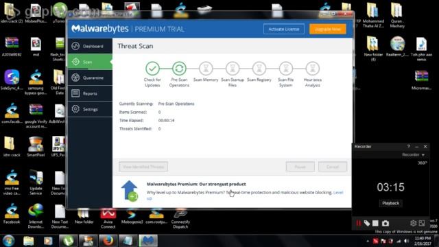Screen dimensions: 439x247
Task: Click the Malwarebytes taskbar button
Action: coord(148,241)
